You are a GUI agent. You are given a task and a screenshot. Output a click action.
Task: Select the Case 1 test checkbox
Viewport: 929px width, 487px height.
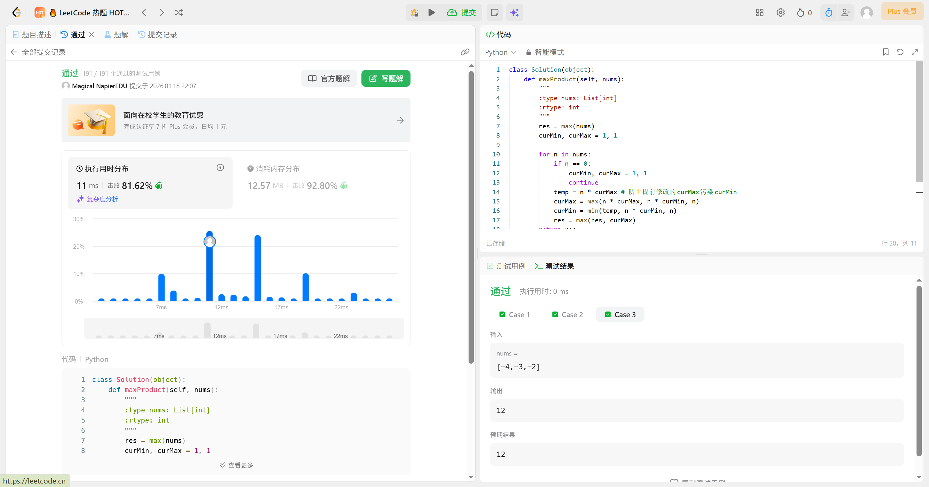pos(502,314)
